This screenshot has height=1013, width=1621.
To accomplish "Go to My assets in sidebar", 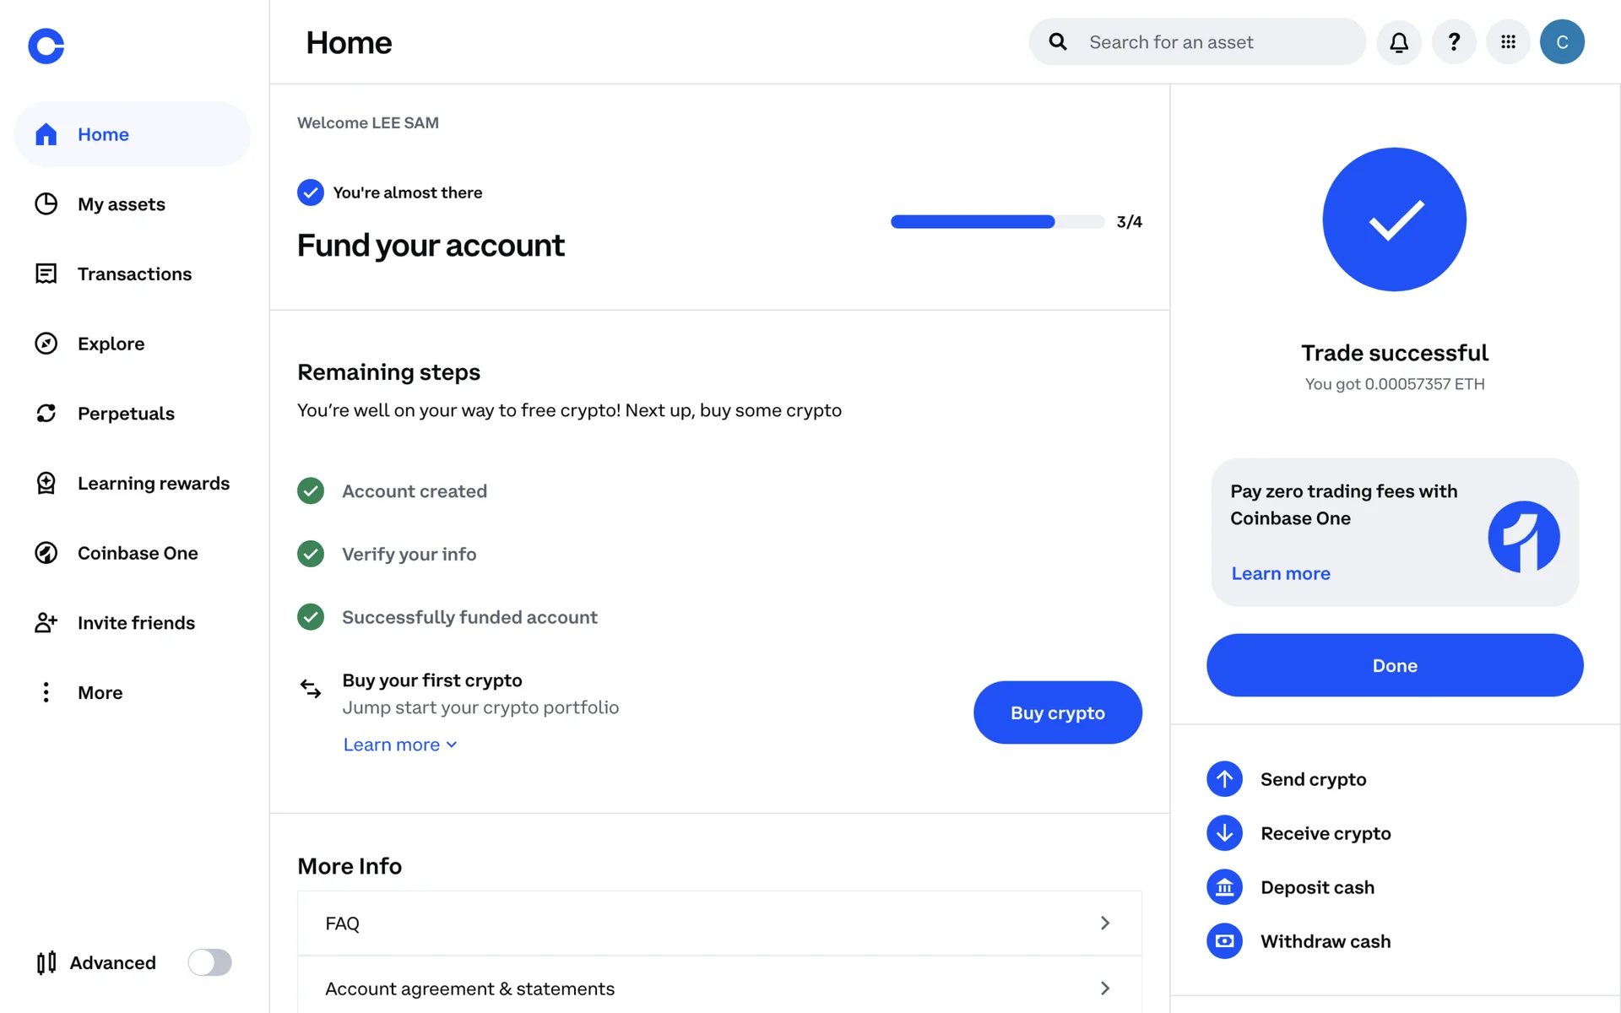I will (121, 204).
